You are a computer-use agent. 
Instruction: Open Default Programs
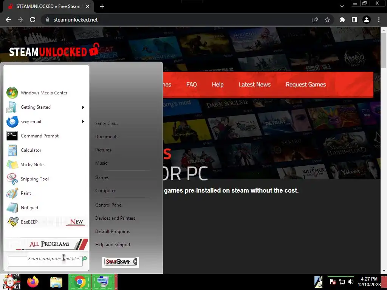tap(113, 231)
